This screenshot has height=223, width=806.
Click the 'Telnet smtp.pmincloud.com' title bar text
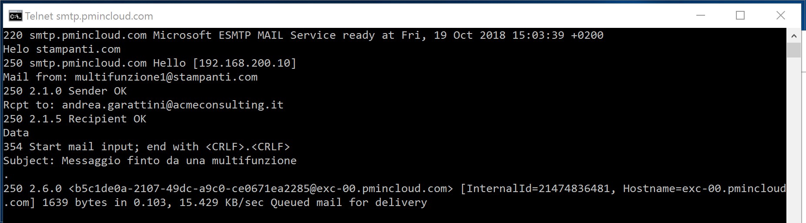point(89,16)
